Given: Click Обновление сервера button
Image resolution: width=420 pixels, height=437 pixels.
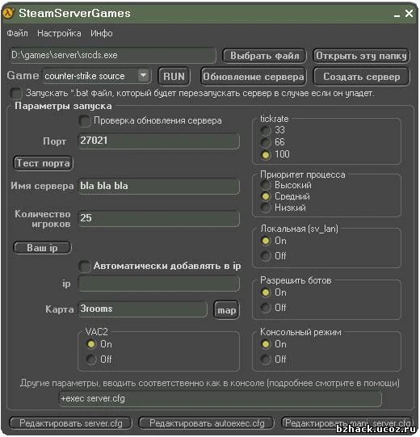Looking at the screenshot, I should [254, 77].
